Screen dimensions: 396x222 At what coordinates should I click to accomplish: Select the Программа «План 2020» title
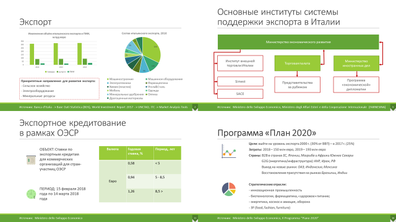coord(267,133)
